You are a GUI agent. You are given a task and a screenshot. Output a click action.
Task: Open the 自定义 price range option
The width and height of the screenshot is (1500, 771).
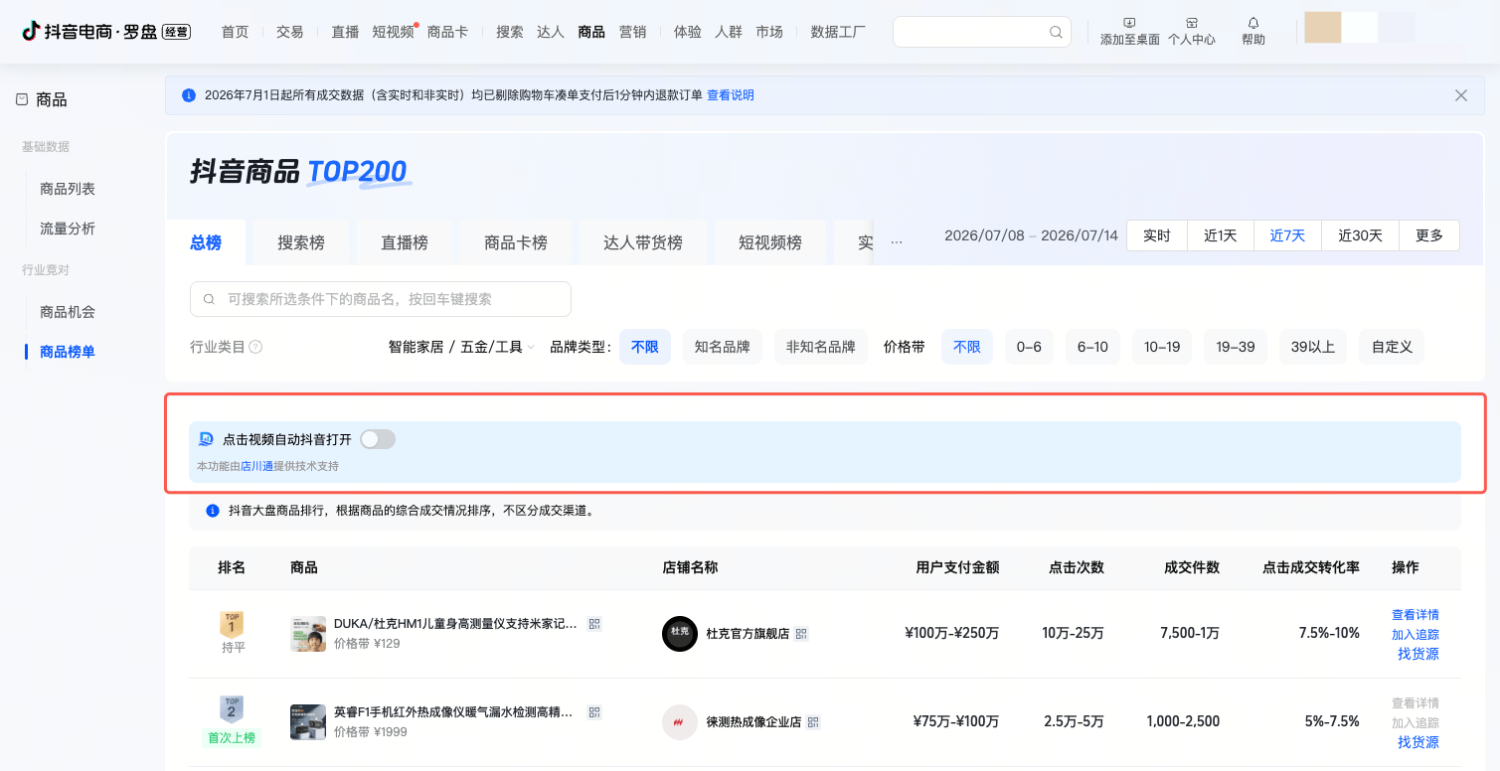[x=1392, y=347]
